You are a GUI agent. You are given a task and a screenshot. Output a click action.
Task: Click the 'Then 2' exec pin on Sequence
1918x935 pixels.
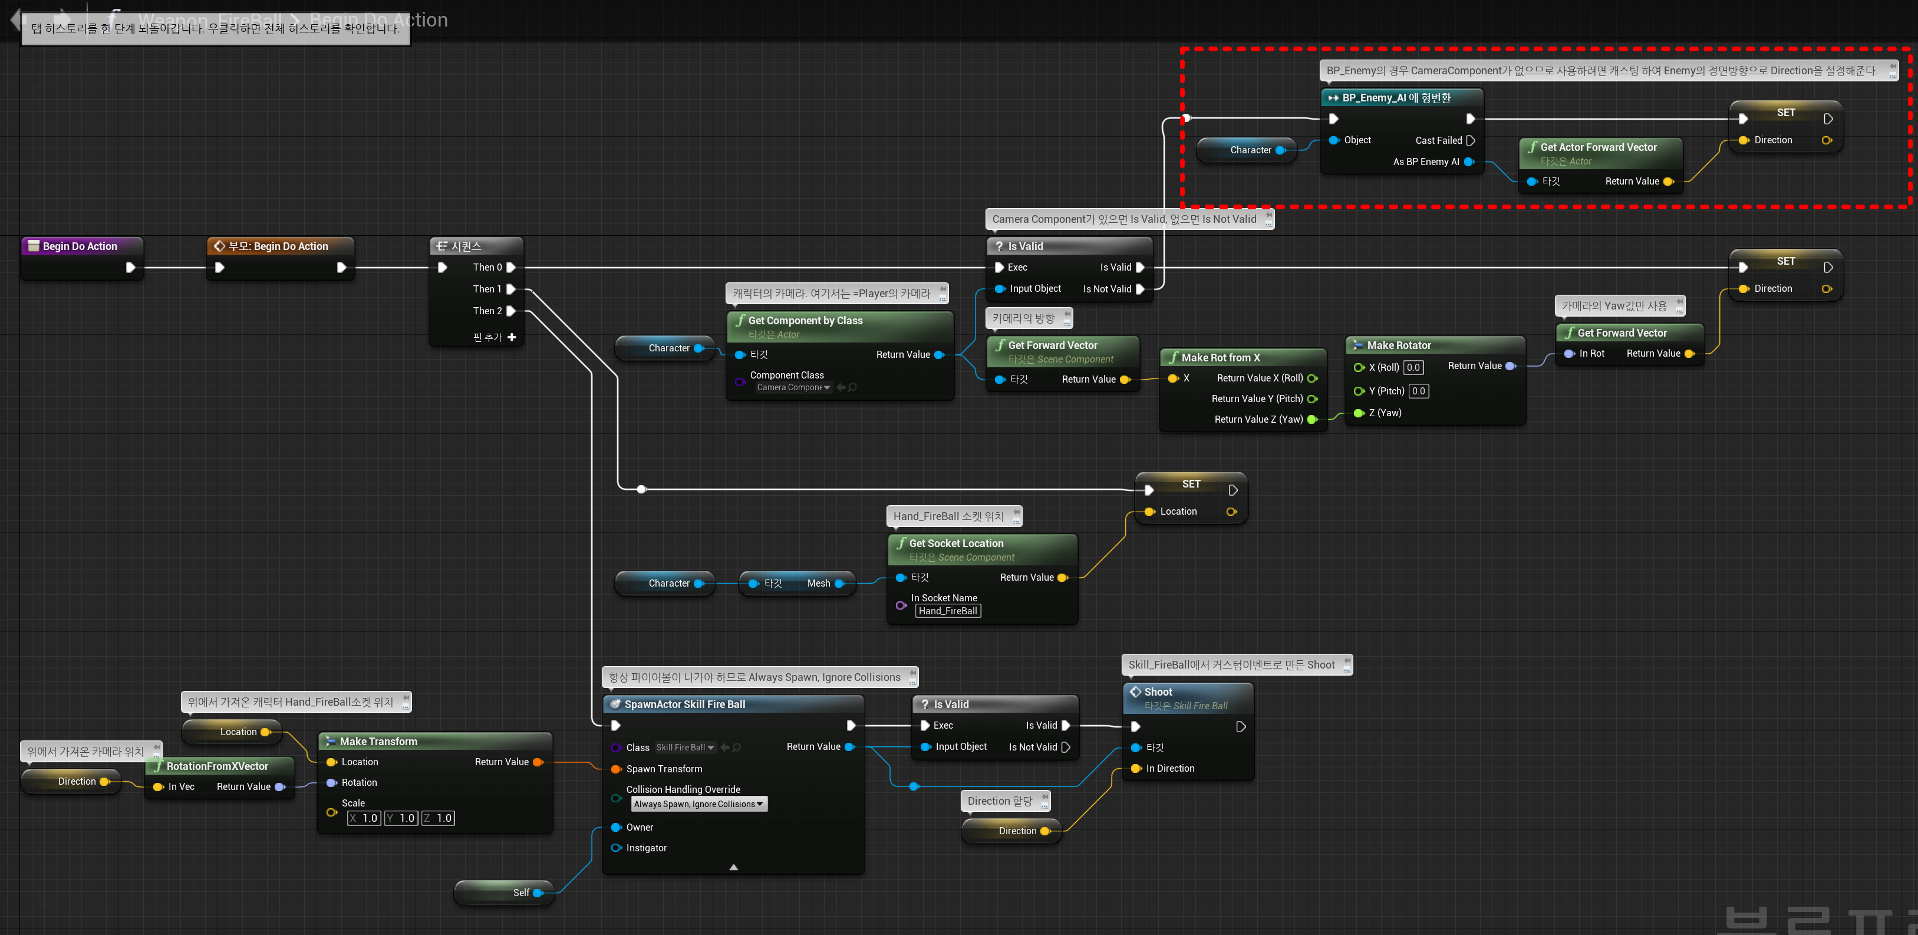click(511, 311)
